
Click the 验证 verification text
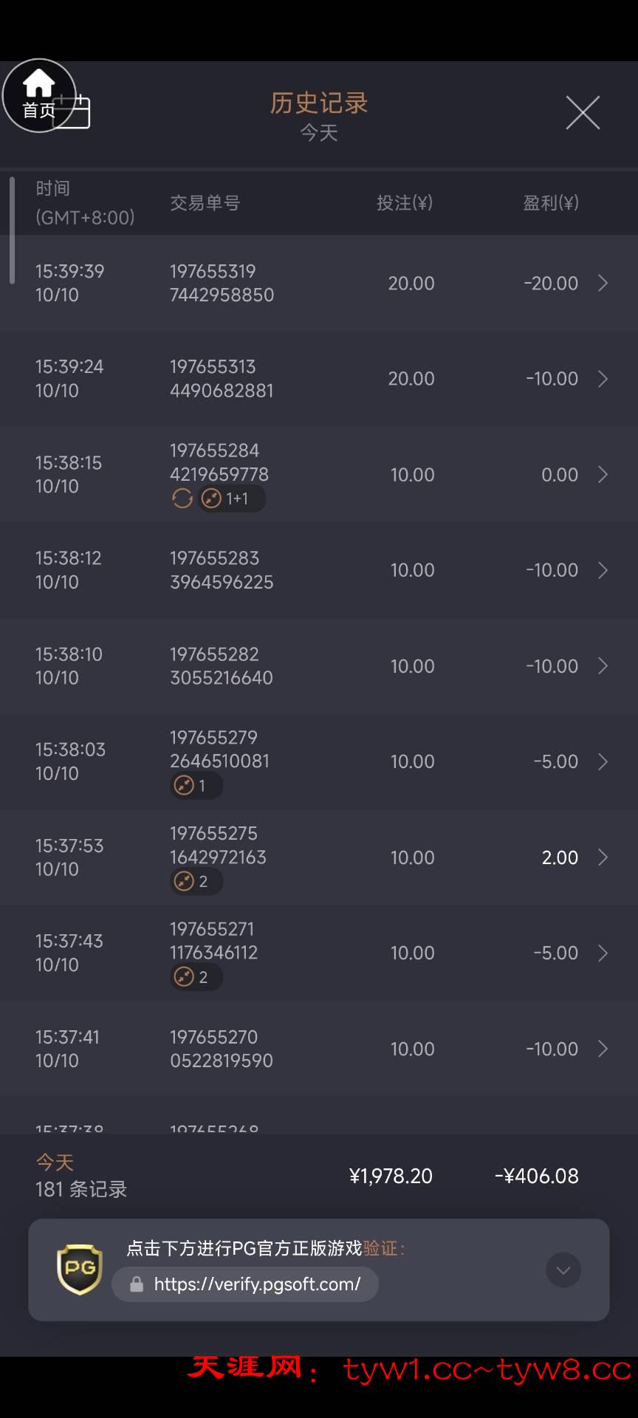tap(381, 1248)
